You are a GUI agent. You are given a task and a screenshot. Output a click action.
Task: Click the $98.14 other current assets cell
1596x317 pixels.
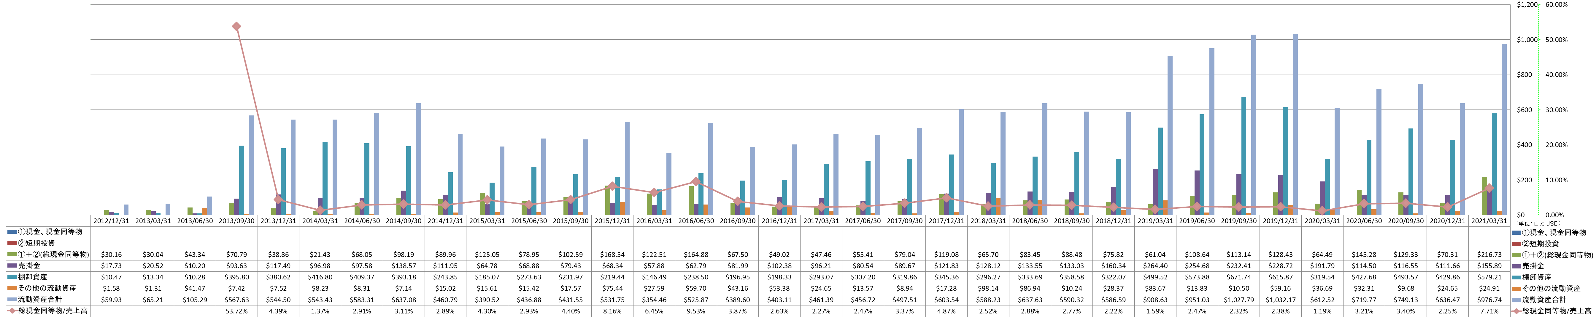click(x=989, y=289)
